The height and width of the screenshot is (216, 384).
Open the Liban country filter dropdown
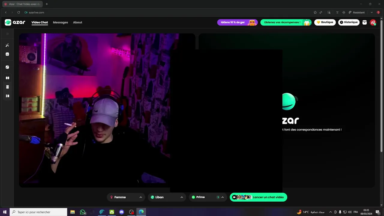tap(167, 197)
